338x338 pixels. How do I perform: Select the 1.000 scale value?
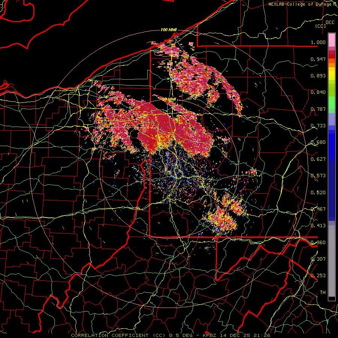(318, 42)
